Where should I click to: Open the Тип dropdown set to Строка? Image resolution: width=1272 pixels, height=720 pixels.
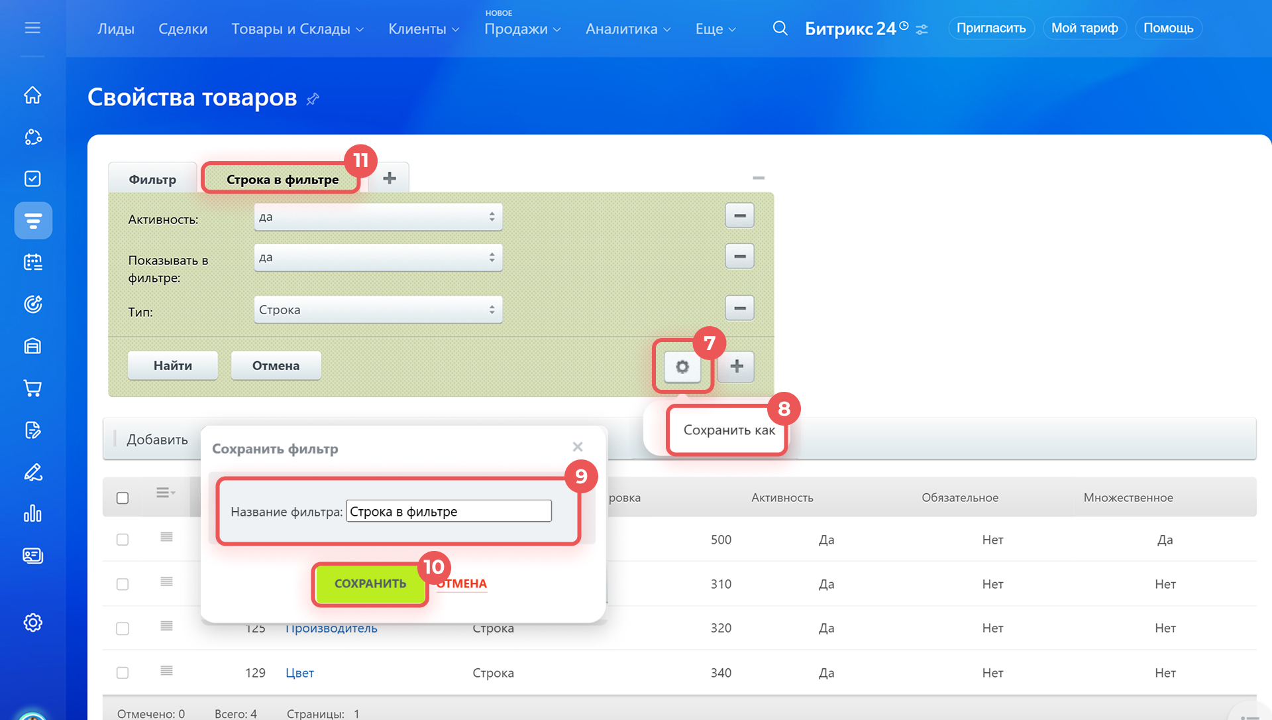pyautogui.click(x=378, y=310)
